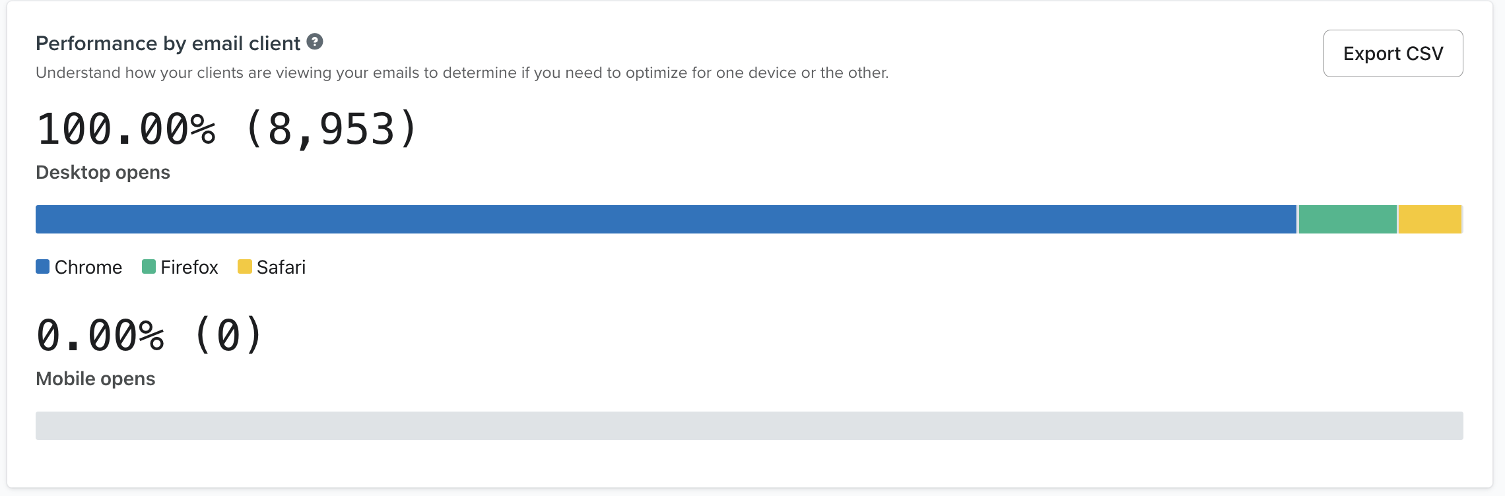Viewport: 1505px width, 496px height.
Task: Click the desktop opens stacked progress bar
Action: [749, 219]
